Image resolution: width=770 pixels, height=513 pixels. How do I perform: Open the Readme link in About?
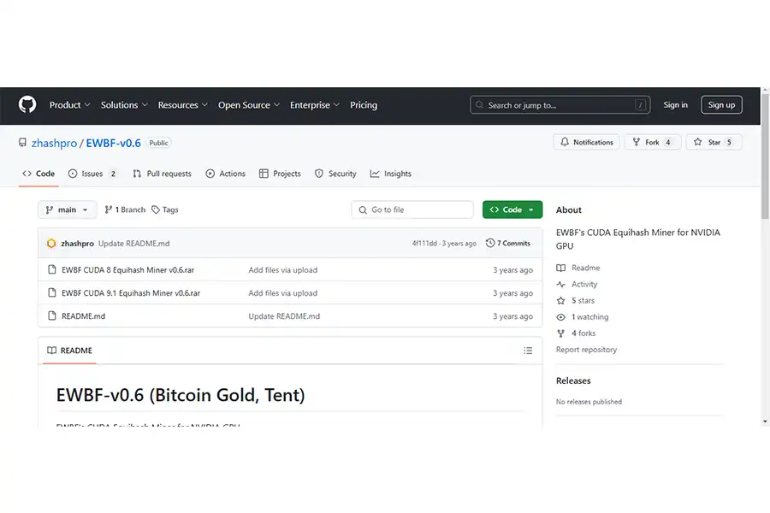[578, 268]
